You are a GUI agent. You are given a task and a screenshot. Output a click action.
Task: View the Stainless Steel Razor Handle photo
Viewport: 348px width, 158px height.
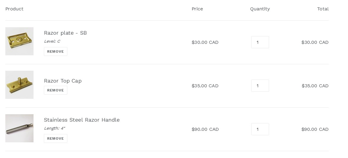pos(19,128)
